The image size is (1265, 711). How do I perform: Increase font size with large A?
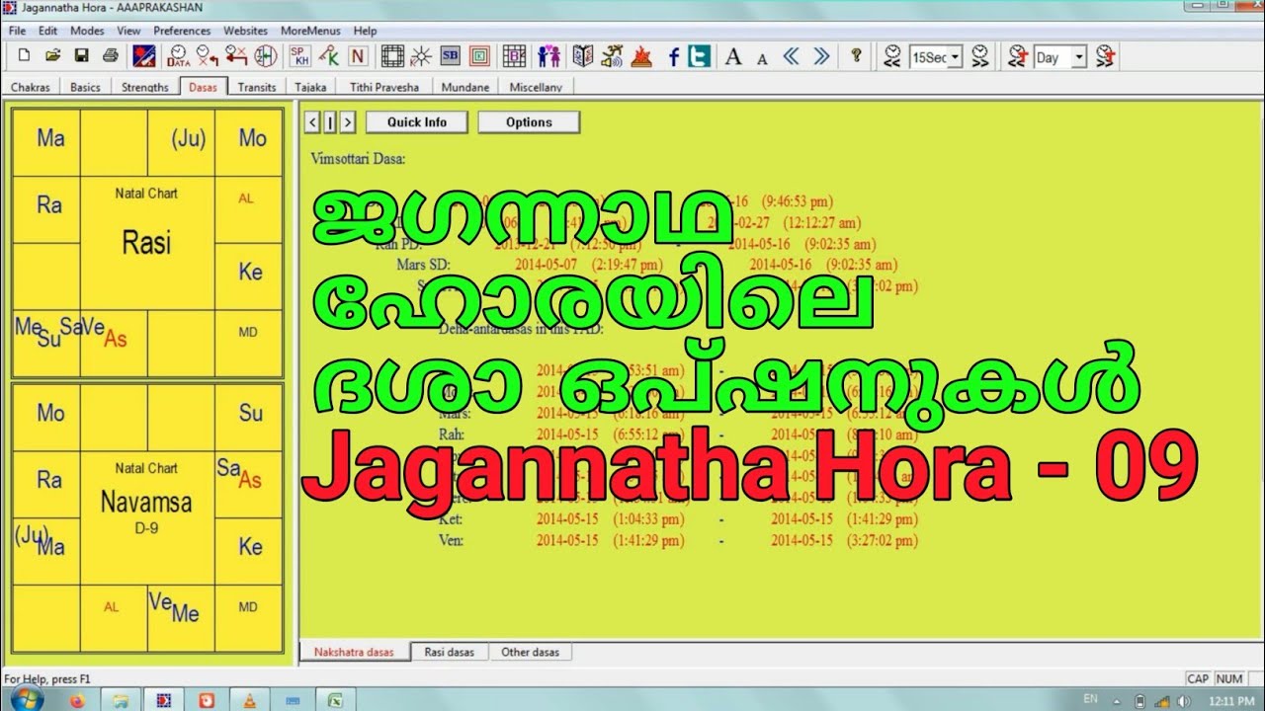pos(733,56)
